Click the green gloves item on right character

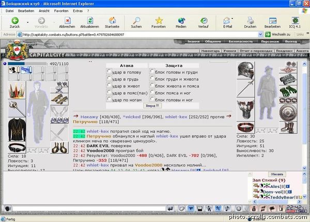pyautogui.click(x=288, y=91)
